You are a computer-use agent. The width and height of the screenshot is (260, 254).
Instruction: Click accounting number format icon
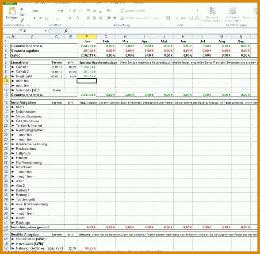pyautogui.click(x=168, y=18)
